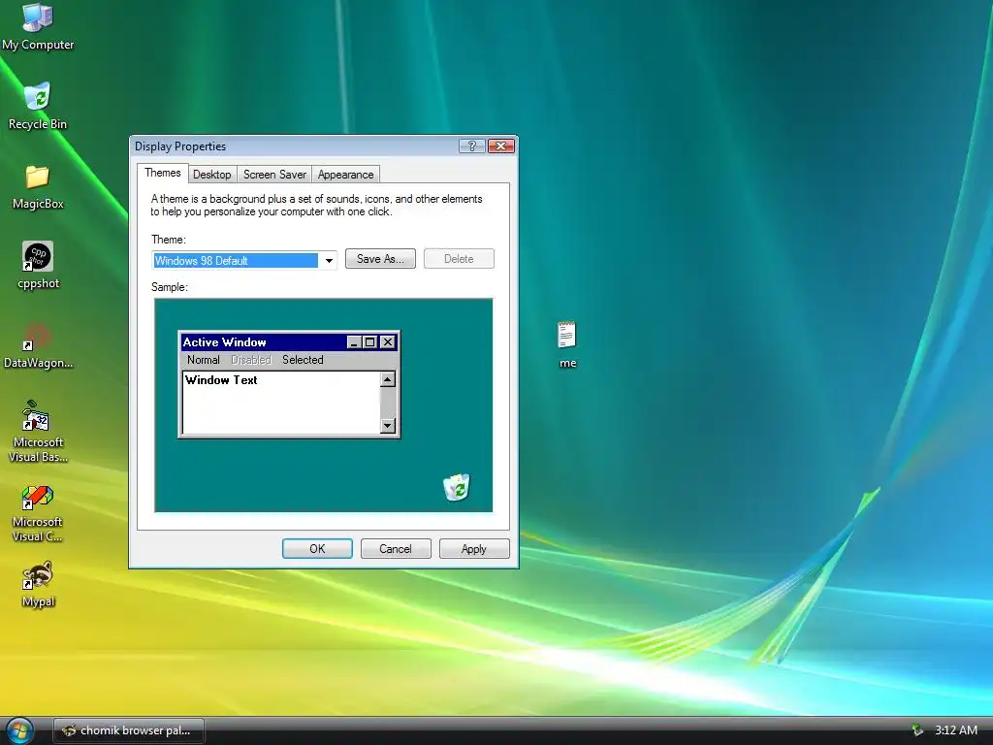This screenshot has height=745, width=993.
Task: Click 'Disabled' menu in sample window
Action: pos(251,360)
